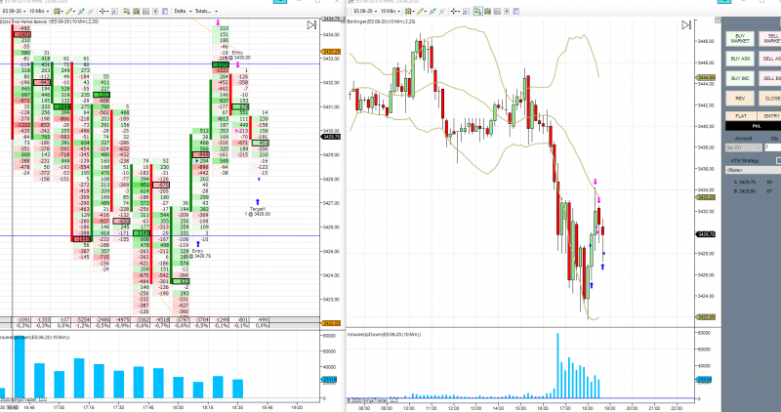Click the REV reverse position button

(740, 99)
